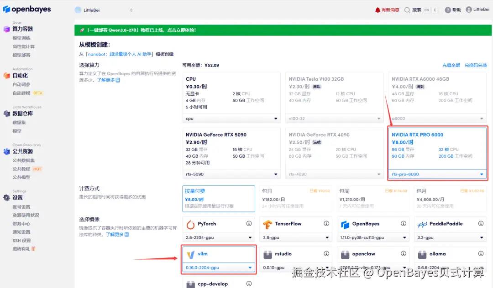The height and width of the screenshot is (288, 493).
Task: Show info for TensorFlow image
Action: [x=326, y=223]
